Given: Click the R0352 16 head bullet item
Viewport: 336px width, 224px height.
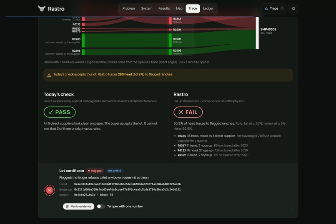Looking at the screenshot, I should [213, 155].
